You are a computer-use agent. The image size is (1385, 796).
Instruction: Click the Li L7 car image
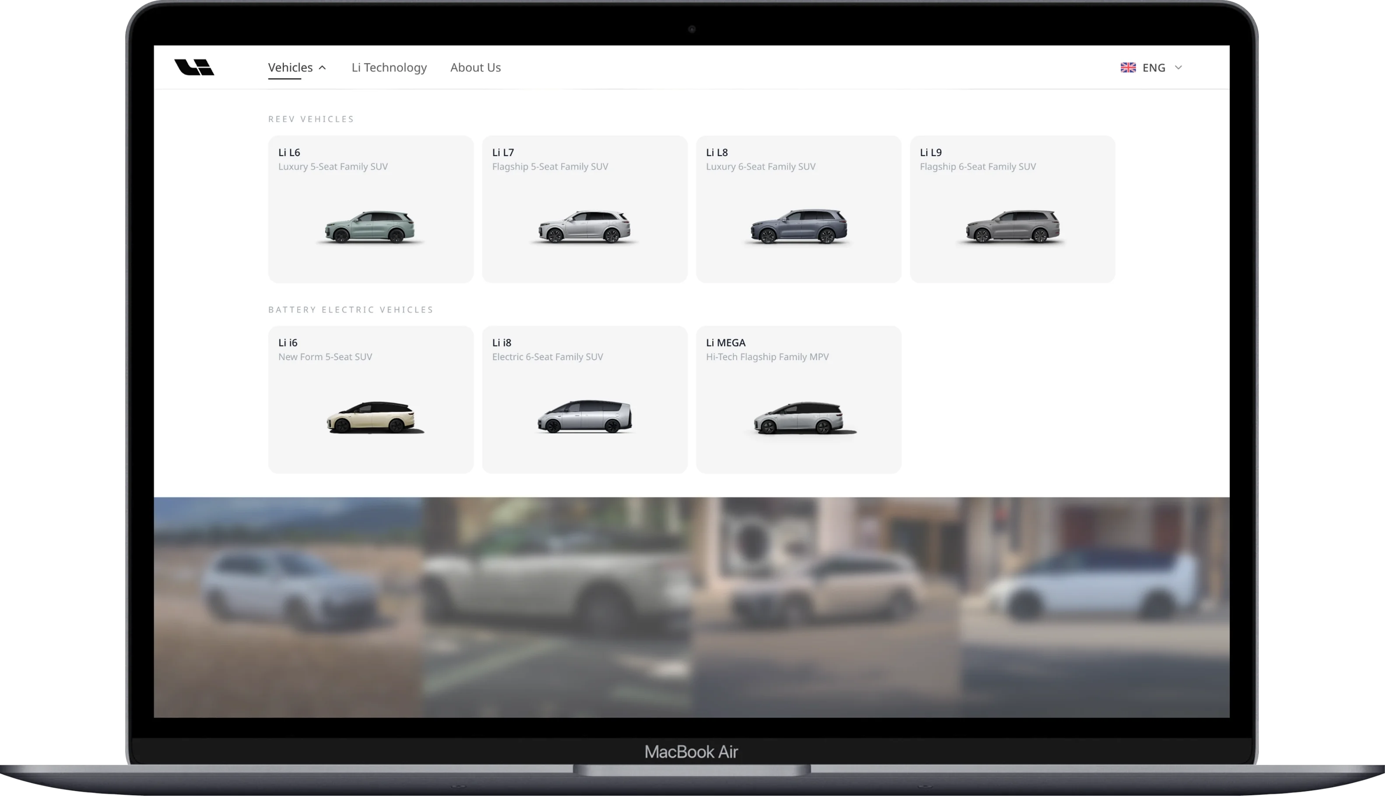tap(584, 226)
